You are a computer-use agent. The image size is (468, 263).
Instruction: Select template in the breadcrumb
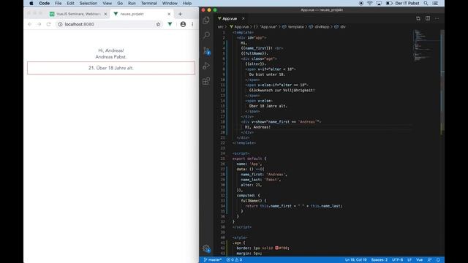pyautogui.click(x=293, y=27)
